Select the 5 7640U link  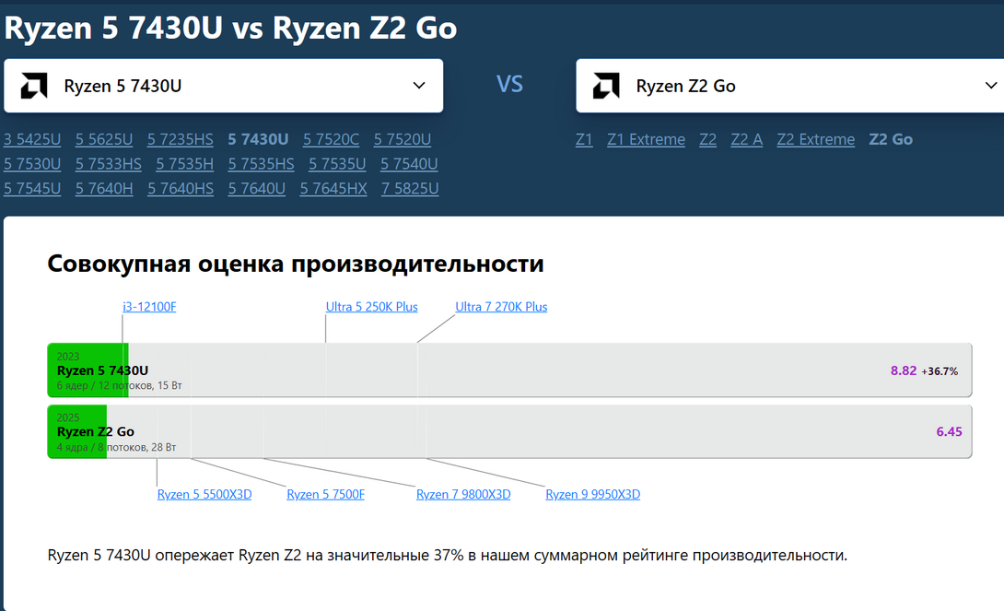257,189
